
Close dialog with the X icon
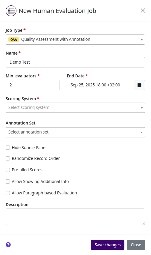[143, 10]
